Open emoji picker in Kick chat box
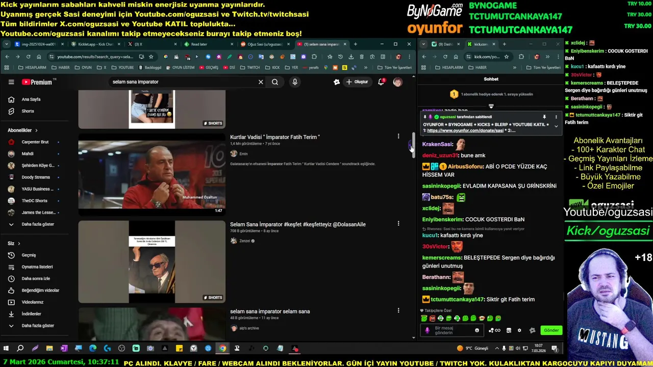 tap(477, 330)
